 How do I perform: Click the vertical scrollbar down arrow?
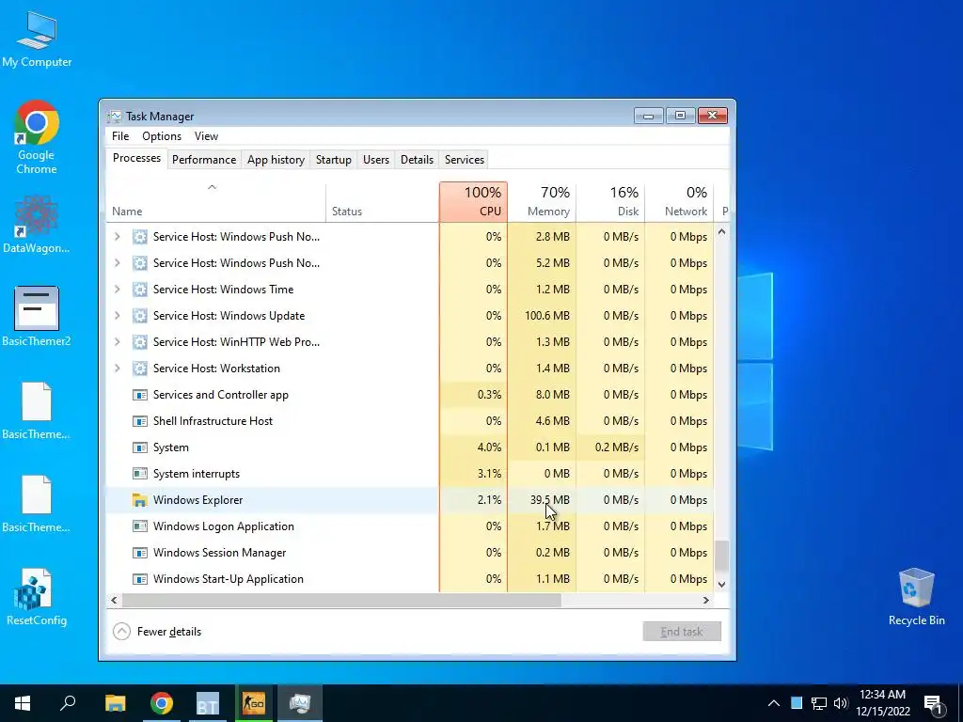click(722, 585)
